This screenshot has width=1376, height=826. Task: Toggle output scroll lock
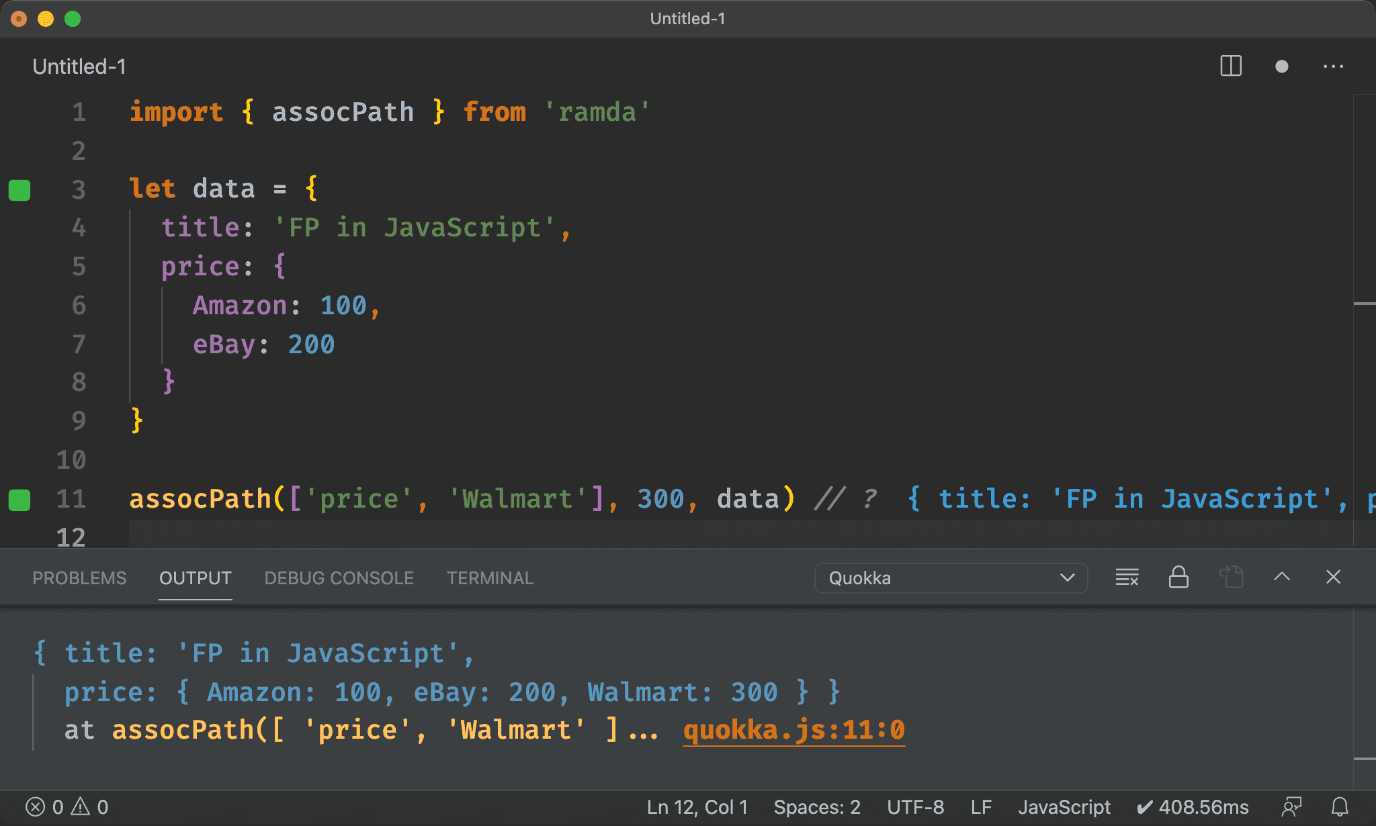pyautogui.click(x=1178, y=578)
